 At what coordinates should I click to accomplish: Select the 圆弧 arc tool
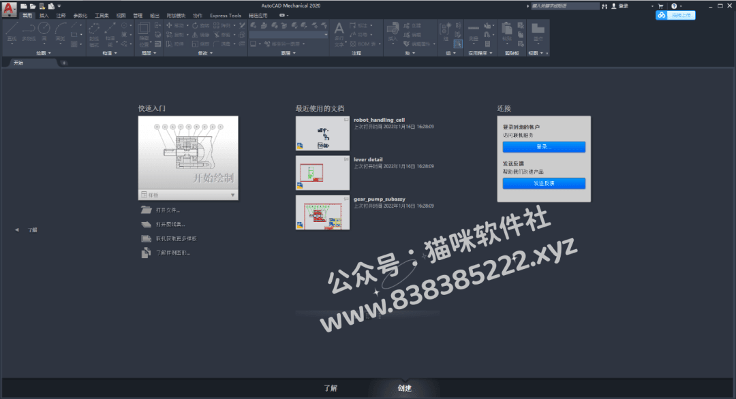(x=60, y=32)
